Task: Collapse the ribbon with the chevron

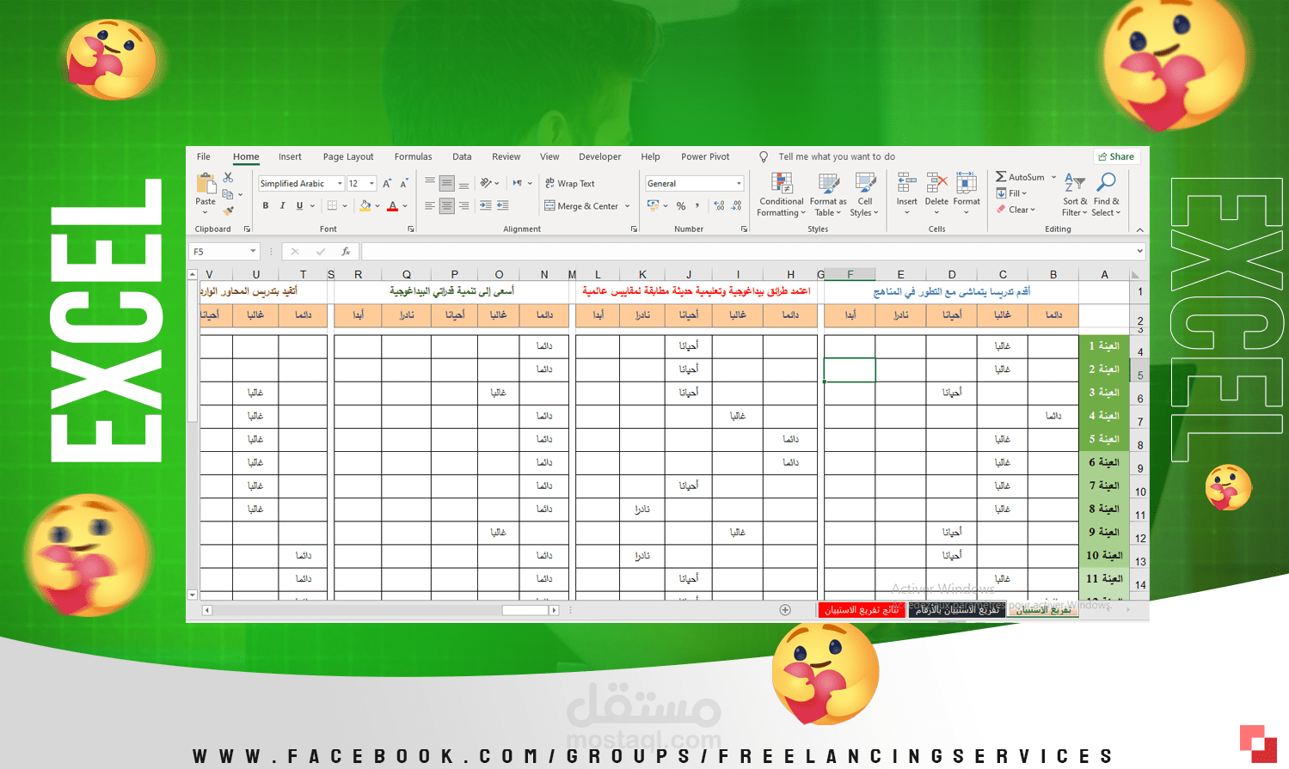Action: click(x=1139, y=229)
